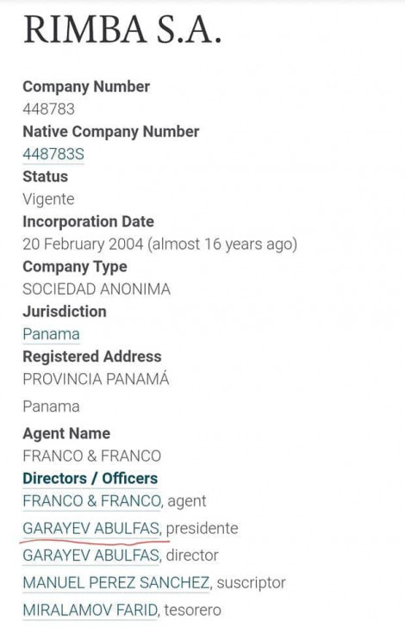Open GARAYEV ABULFAS director link

pyautogui.click(x=91, y=555)
